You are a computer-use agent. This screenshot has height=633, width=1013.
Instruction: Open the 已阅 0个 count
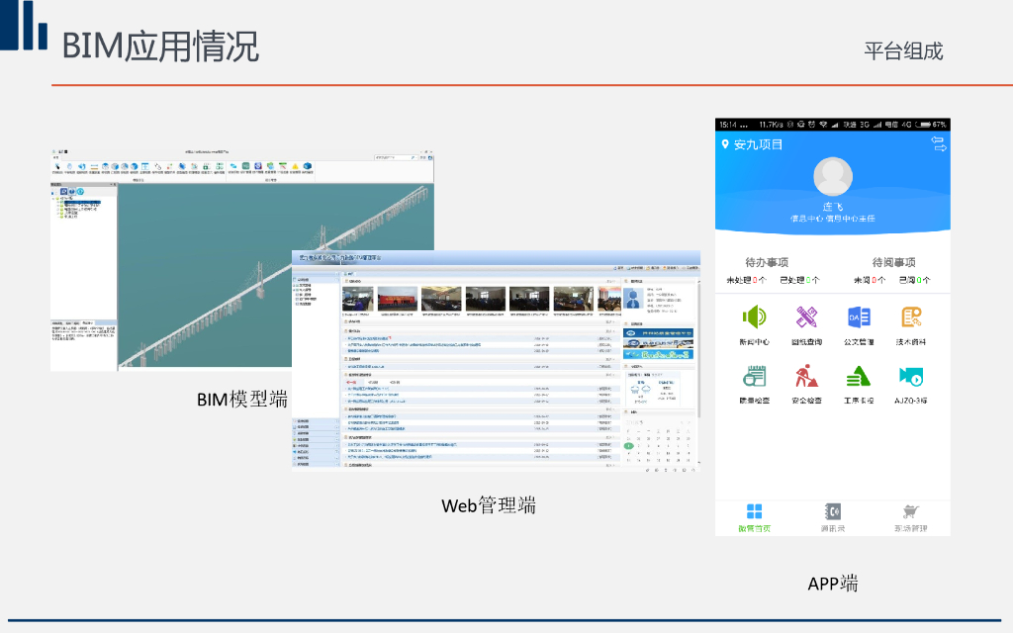(915, 280)
